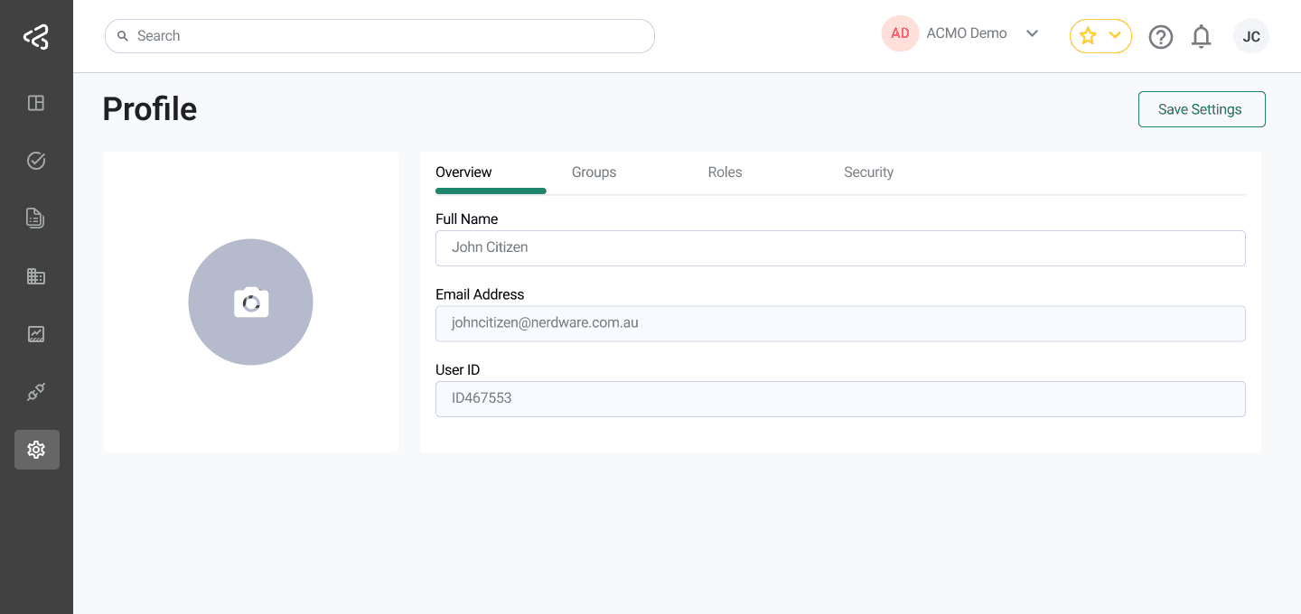This screenshot has height=614, width=1301.
Task: Save profile changes with Save Settings
Action: (x=1201, y=108)
